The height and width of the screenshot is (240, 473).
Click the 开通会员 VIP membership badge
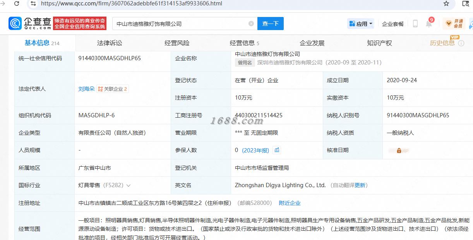[x=454, y=24]
